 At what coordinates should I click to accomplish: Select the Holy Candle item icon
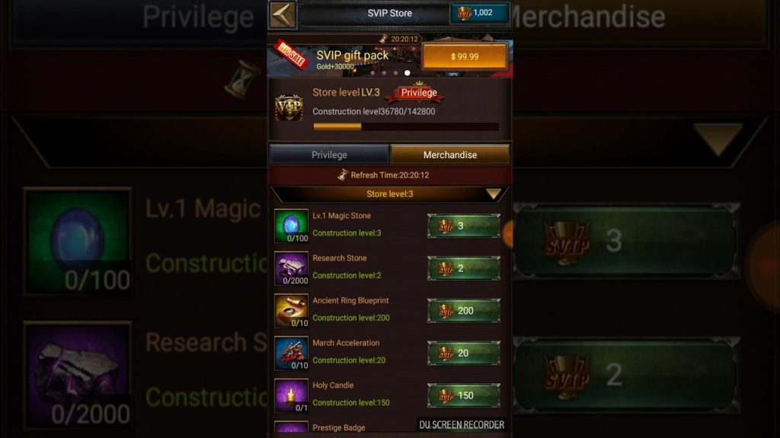pyautogui.click(x=292, y=395)
